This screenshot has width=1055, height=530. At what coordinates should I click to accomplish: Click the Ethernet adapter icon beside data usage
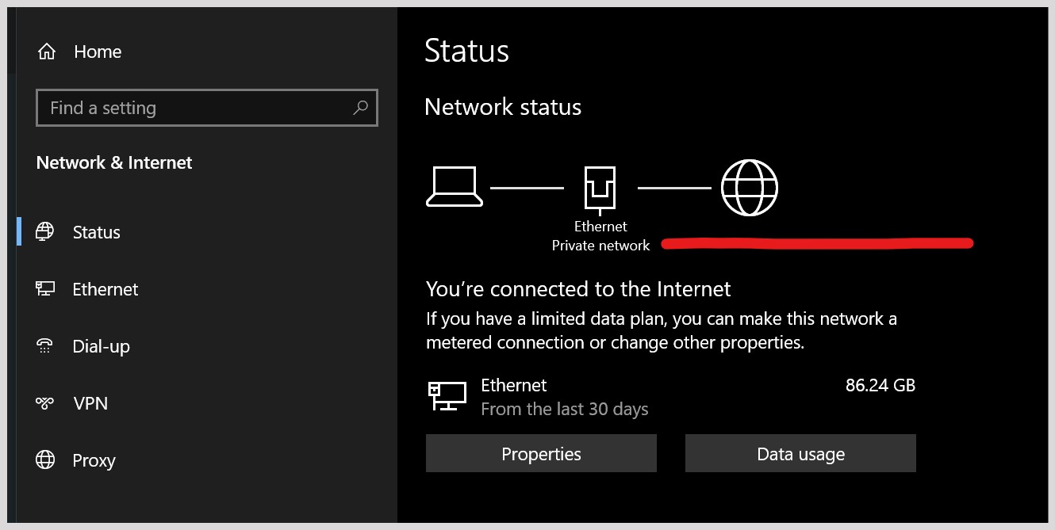coord(447,395)
